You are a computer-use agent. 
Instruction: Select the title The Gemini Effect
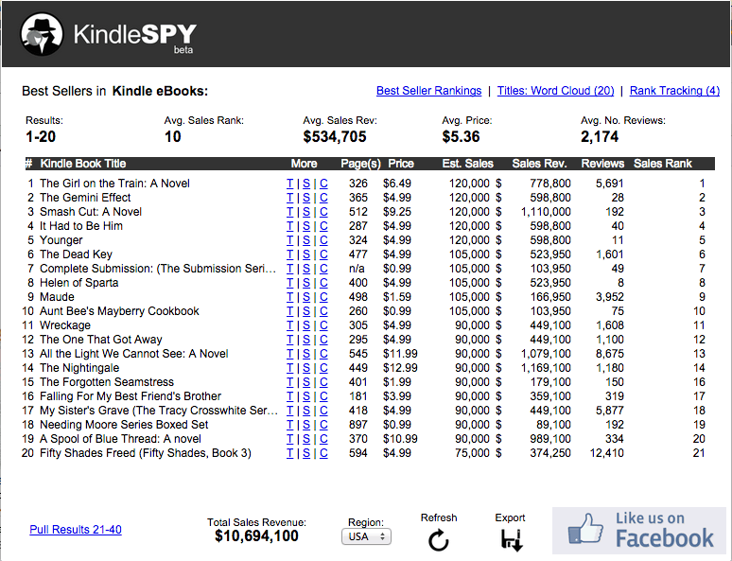pyautogui.click(x=85, y=198)
